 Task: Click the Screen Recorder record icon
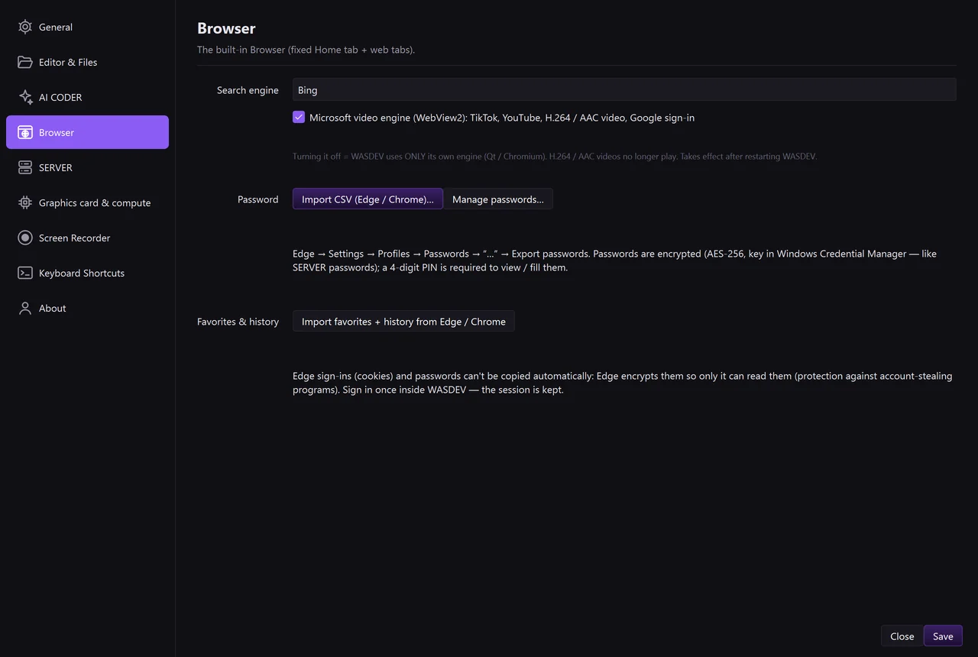[25, 238]
